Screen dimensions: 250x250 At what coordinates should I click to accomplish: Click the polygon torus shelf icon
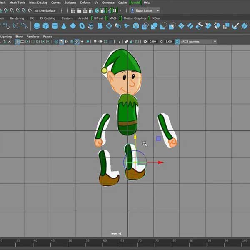(82, 26)
